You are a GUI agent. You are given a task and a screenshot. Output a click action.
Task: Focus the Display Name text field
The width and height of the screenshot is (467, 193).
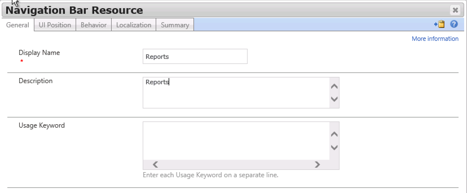click(195, 57)
